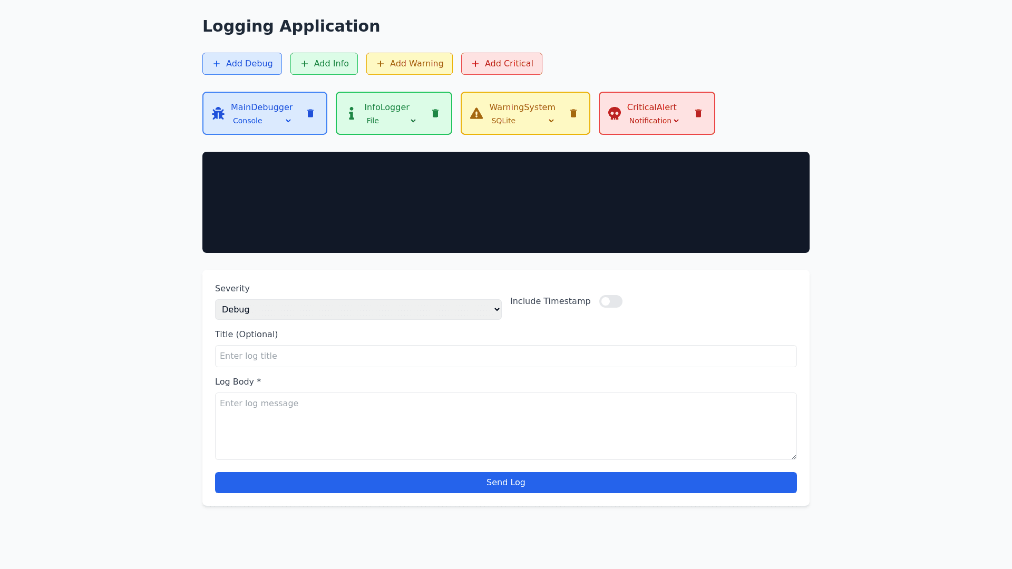Remove WarningSystem using its trash icon

[x=573, y=113]
